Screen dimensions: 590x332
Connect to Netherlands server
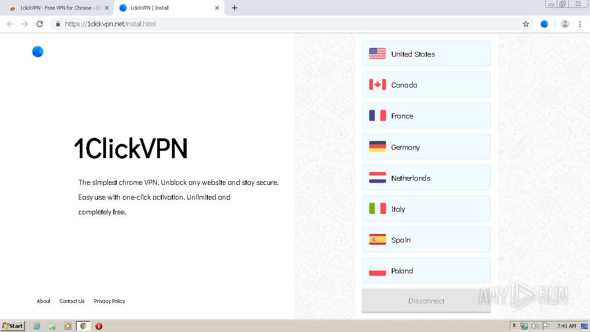(426, 178)
